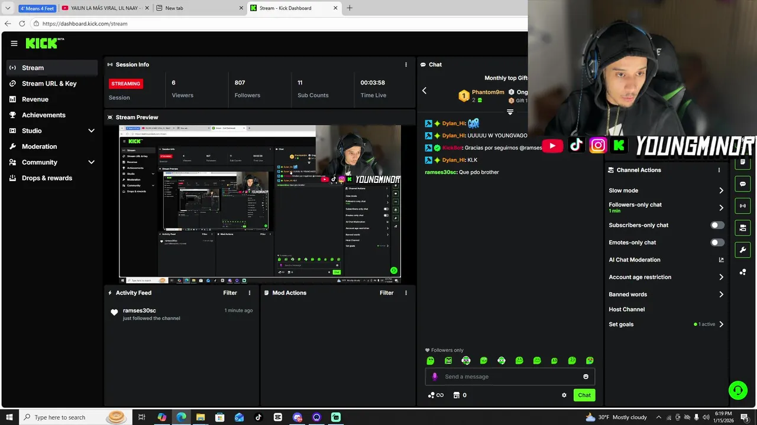The image size is (757, 425).
Task: Click ramses30sc username in chat
Action: pos(441,172)
